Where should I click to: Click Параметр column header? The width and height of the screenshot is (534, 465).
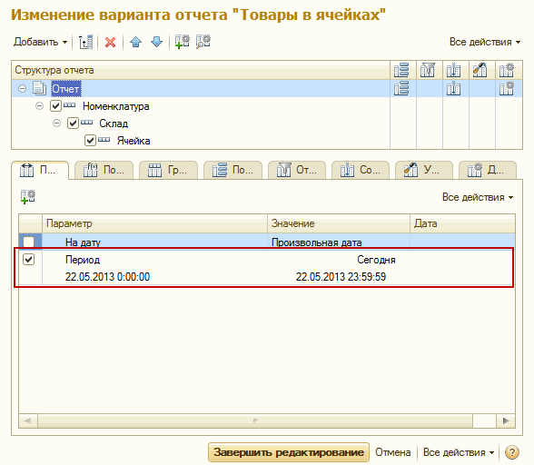154,223
